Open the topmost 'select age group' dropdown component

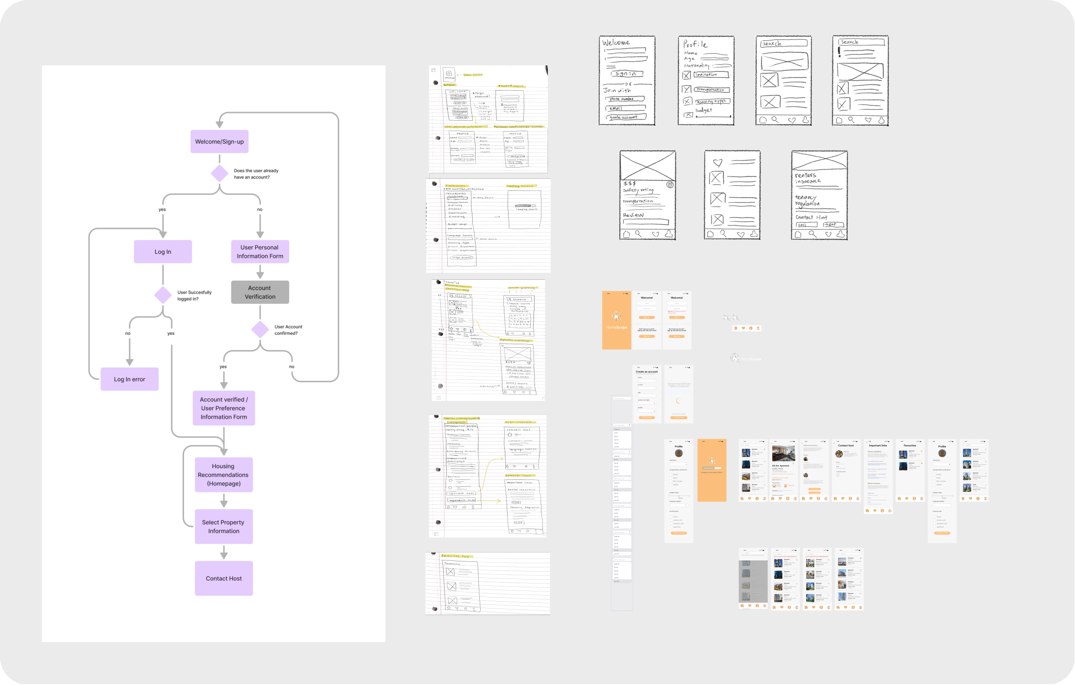click(622, 398)
